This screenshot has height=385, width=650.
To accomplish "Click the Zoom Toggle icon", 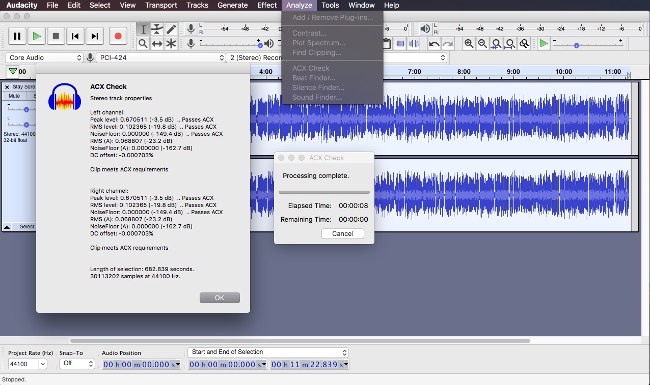I will point(524,44).
